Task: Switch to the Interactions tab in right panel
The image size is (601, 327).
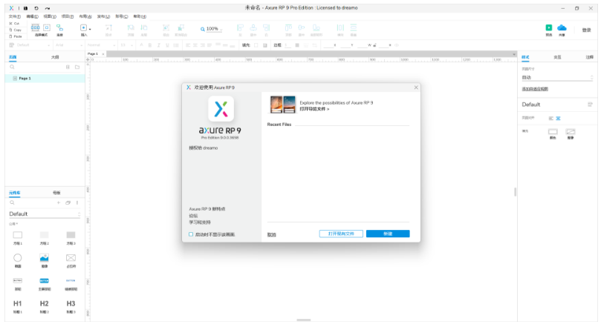Action: pyautogui.click(x=557, y=57)
